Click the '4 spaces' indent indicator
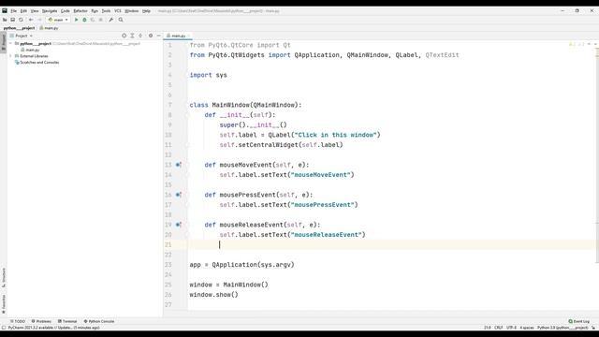The image size is (599, 337). [x=527, y=328]
